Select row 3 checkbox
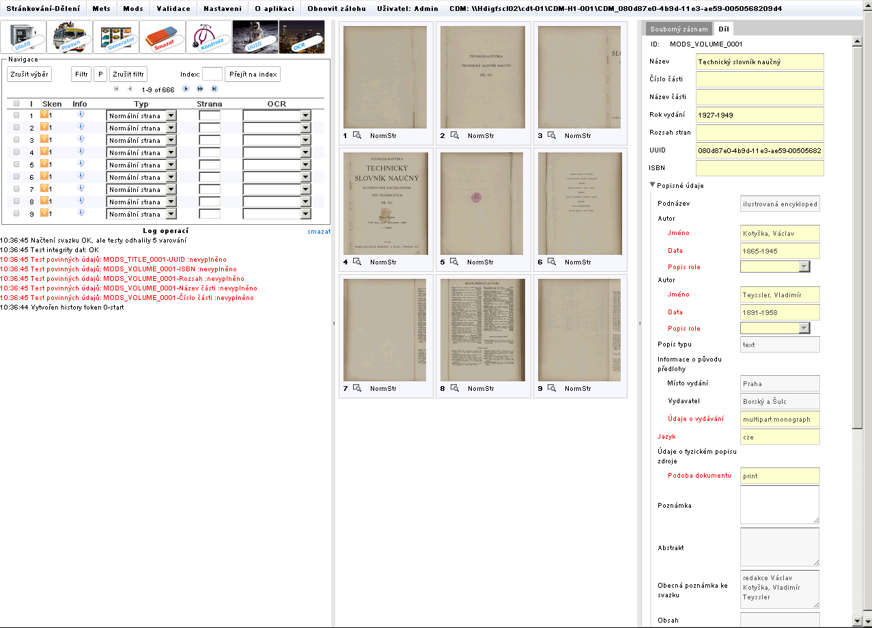This screenshot has width=872, height=628. pos(16,140)
